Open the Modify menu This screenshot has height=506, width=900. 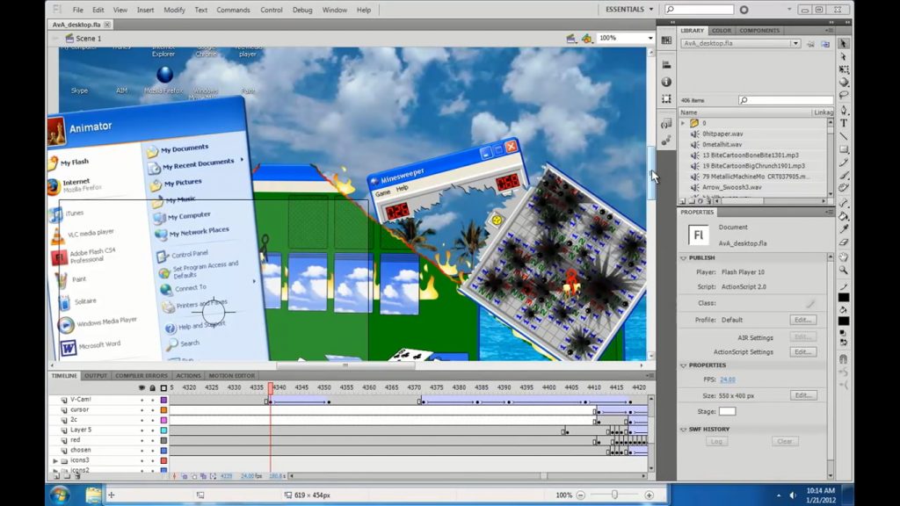(175, 10)
